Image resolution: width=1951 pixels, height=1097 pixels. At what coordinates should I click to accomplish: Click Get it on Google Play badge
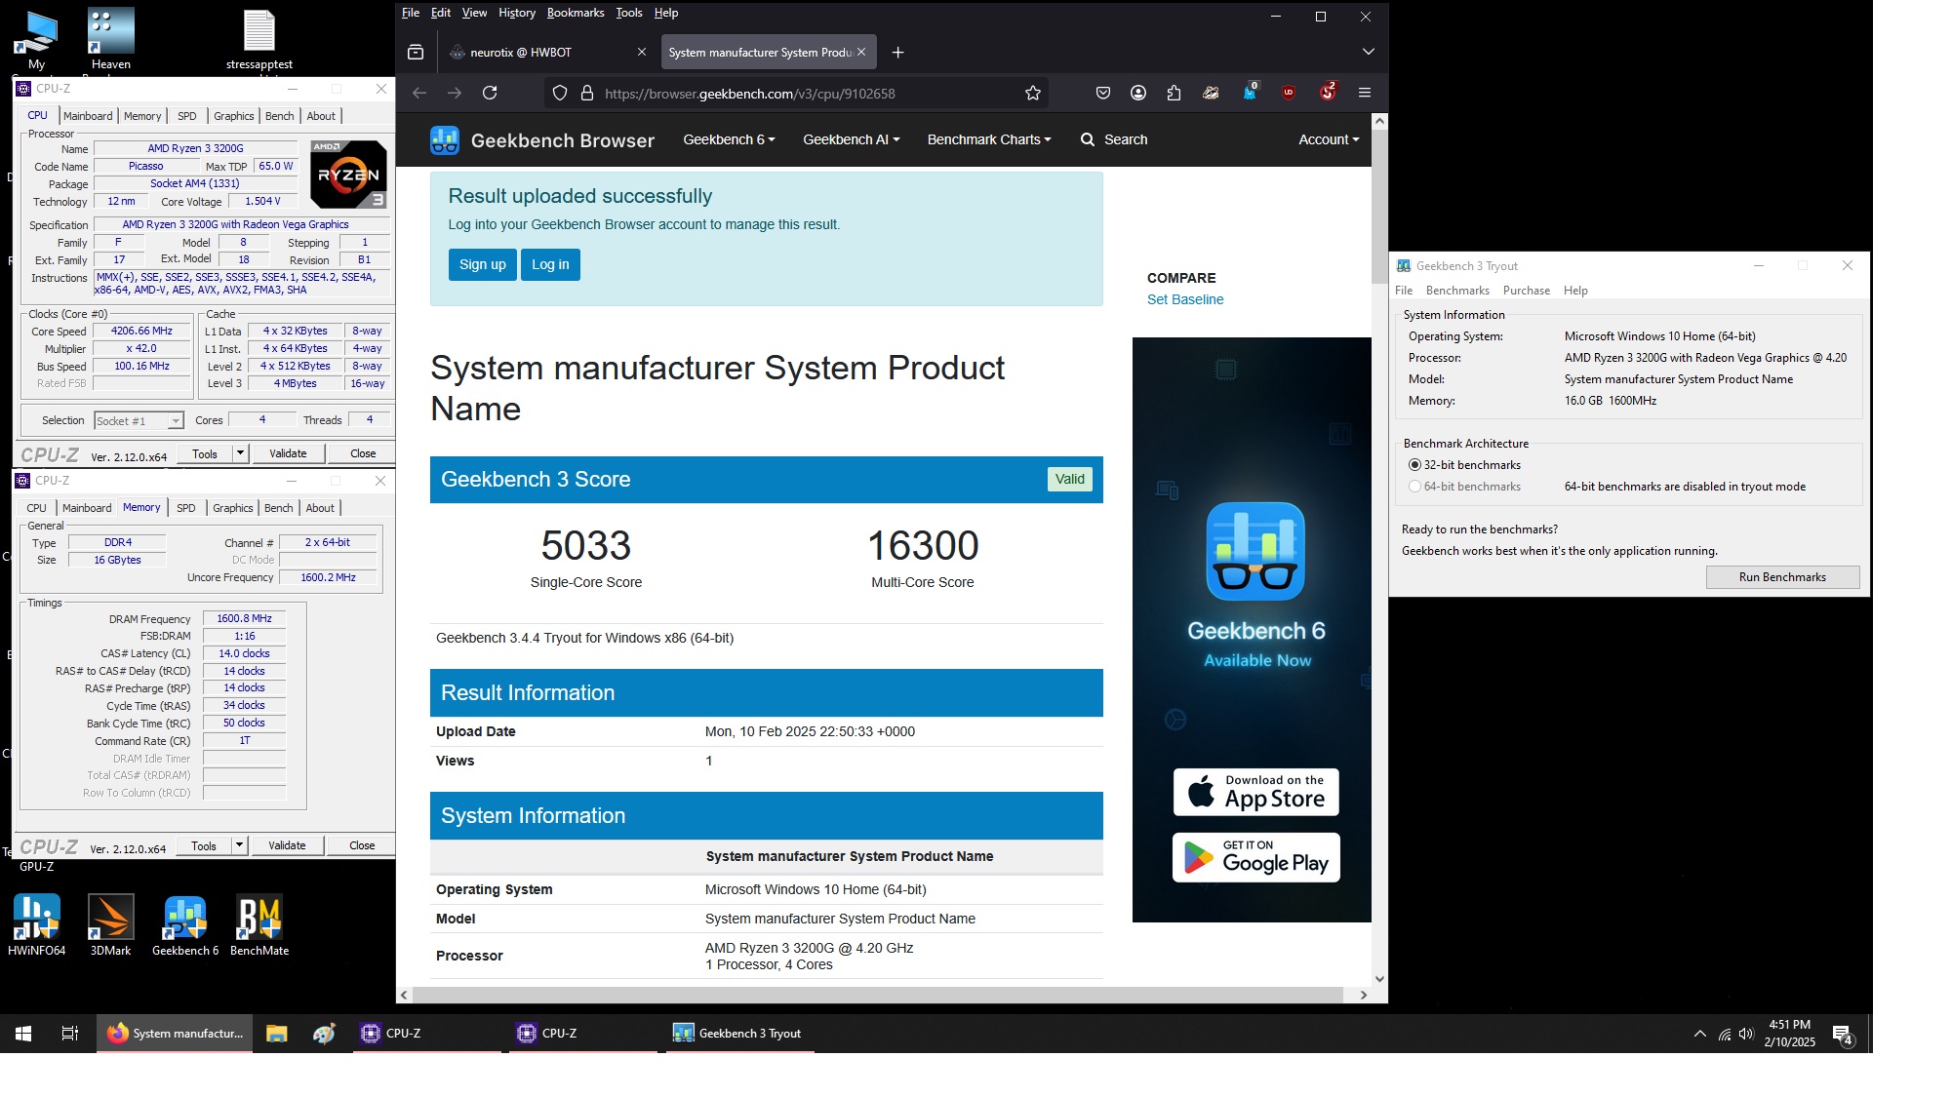1255,857
